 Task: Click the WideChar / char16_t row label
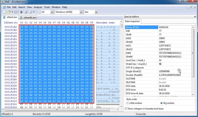[136, 64]
